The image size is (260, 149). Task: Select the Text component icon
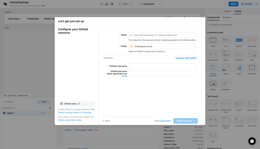[x=226, y=40]
